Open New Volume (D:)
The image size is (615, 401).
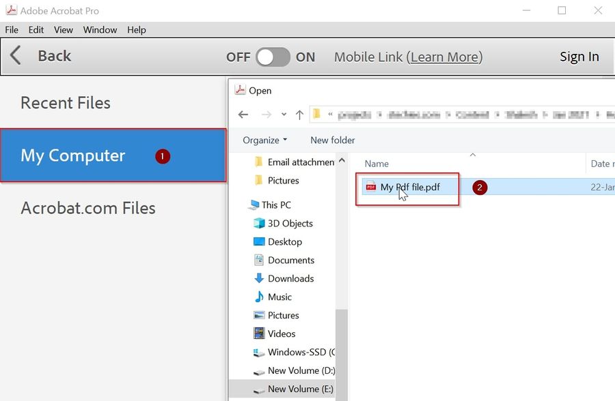301,371
